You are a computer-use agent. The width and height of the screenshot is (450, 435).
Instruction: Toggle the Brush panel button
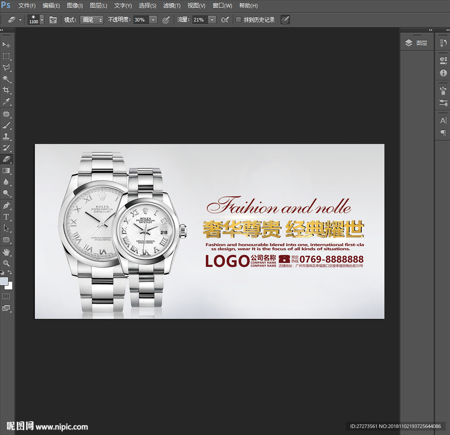tap(53, 20)
